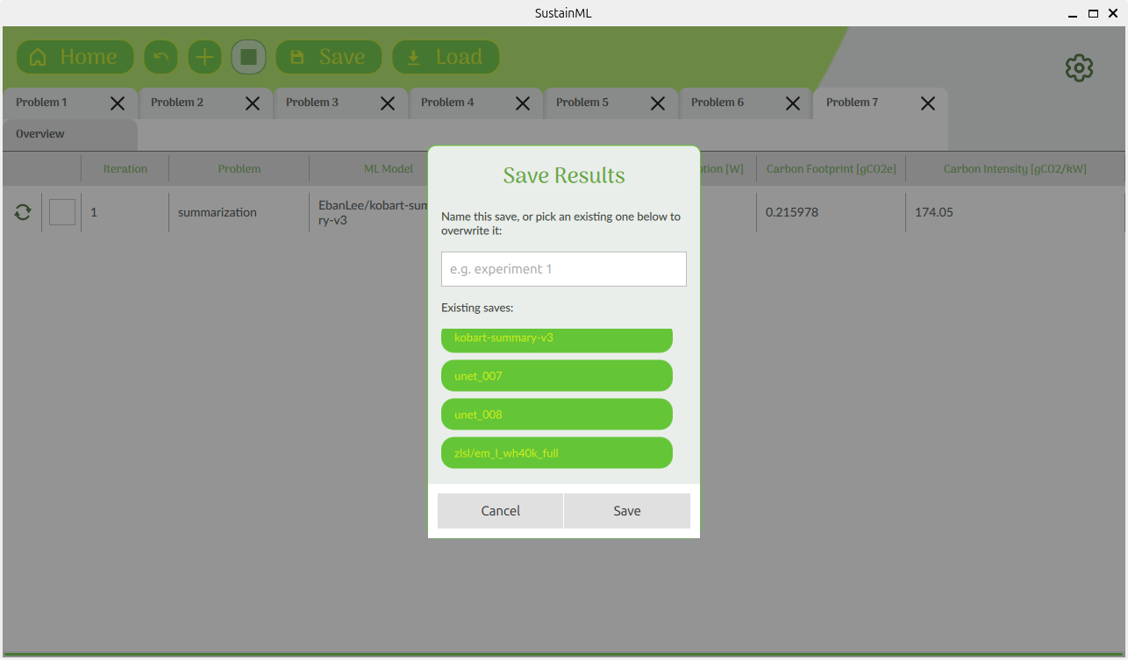Click the 0.215978 carbon footprint value
This screenshot has height=660, width=1128.
(792, 212)
